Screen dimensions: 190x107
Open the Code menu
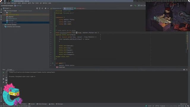[x=19, y=3]
